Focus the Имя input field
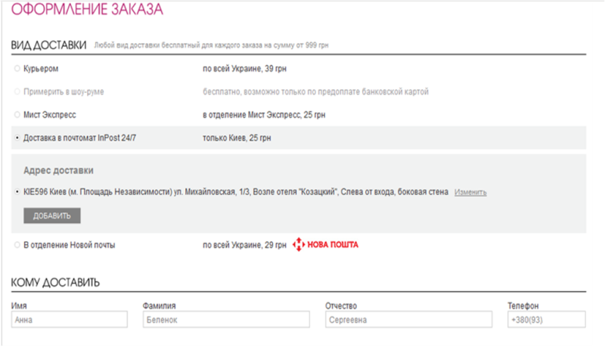This screenshot has width=605, height=356. (x=70, y=320)
